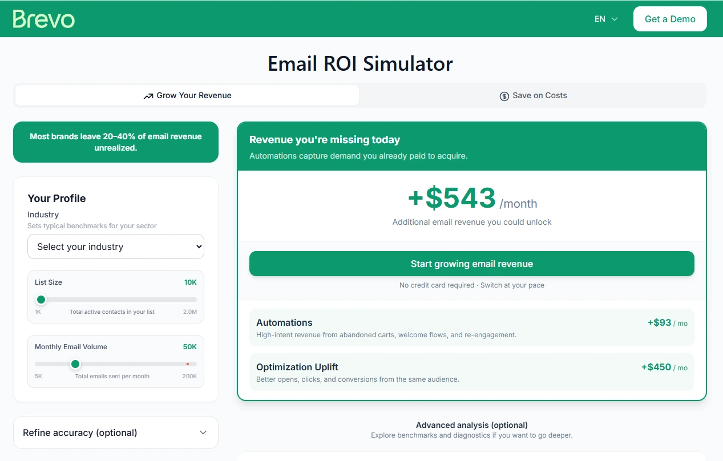Select the Automations breakdown row
723x461 pixels.
click(x=471, y=327)
